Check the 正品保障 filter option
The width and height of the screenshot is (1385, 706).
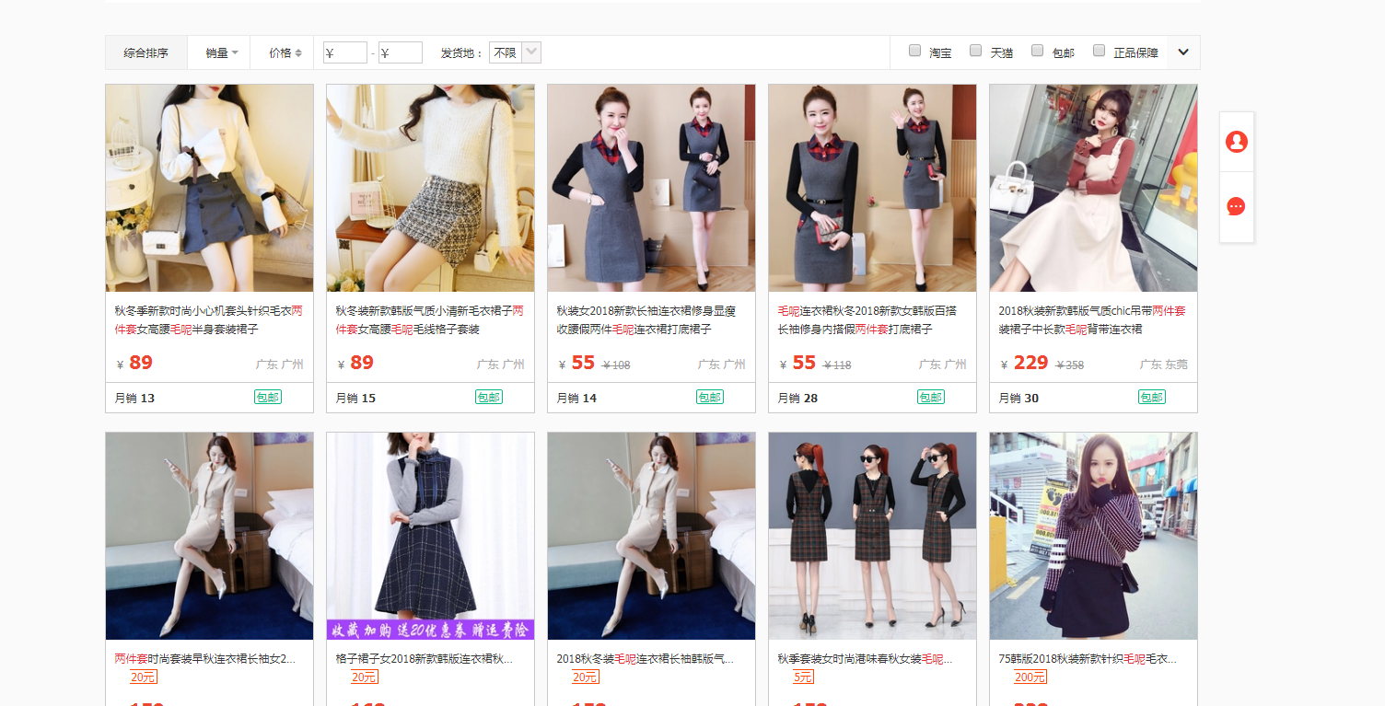pyautogui.click(x=1099, y=52)
